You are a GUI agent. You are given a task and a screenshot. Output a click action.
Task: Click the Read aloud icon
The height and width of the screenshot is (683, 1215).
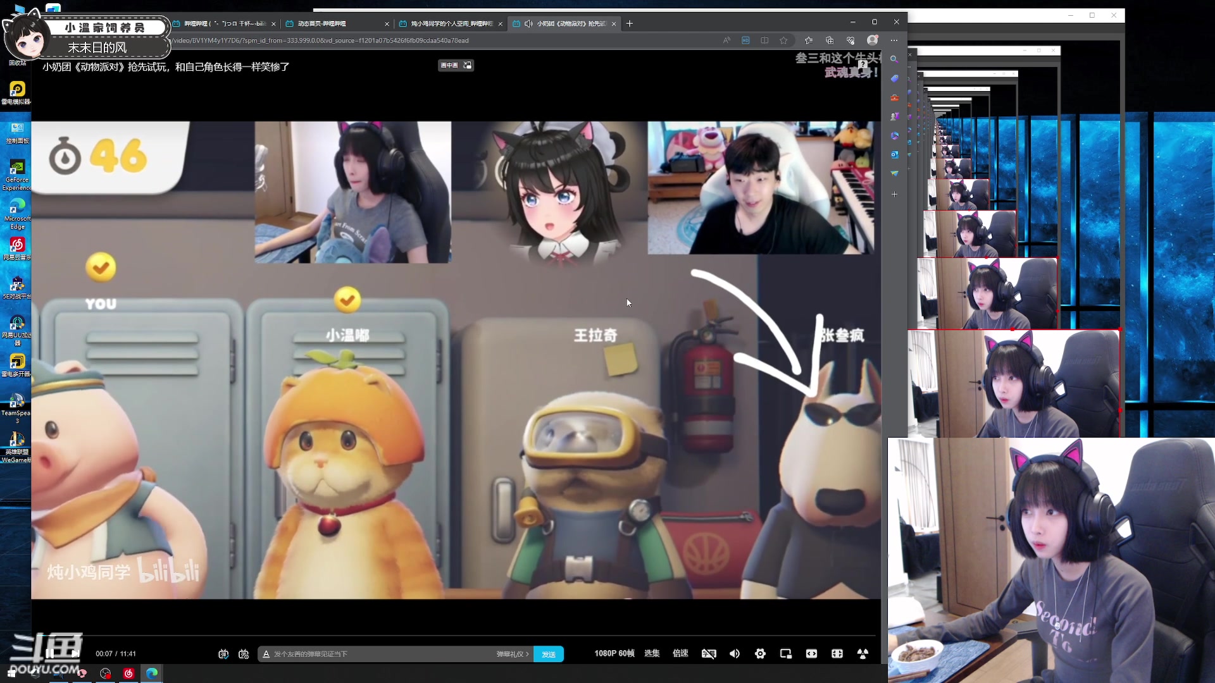pos(726,40)
